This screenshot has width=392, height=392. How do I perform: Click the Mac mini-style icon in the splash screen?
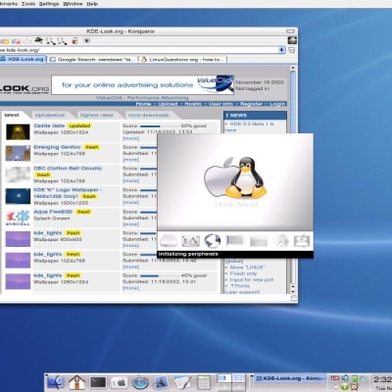click(169, 241)
